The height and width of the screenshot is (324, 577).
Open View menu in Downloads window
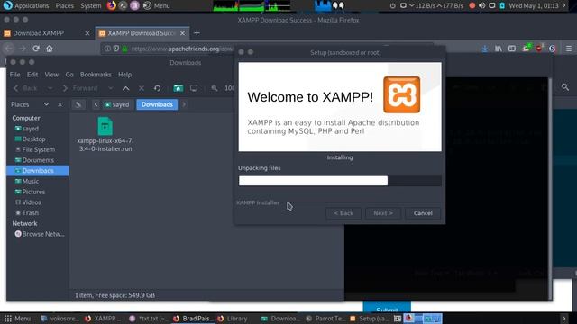51,75
